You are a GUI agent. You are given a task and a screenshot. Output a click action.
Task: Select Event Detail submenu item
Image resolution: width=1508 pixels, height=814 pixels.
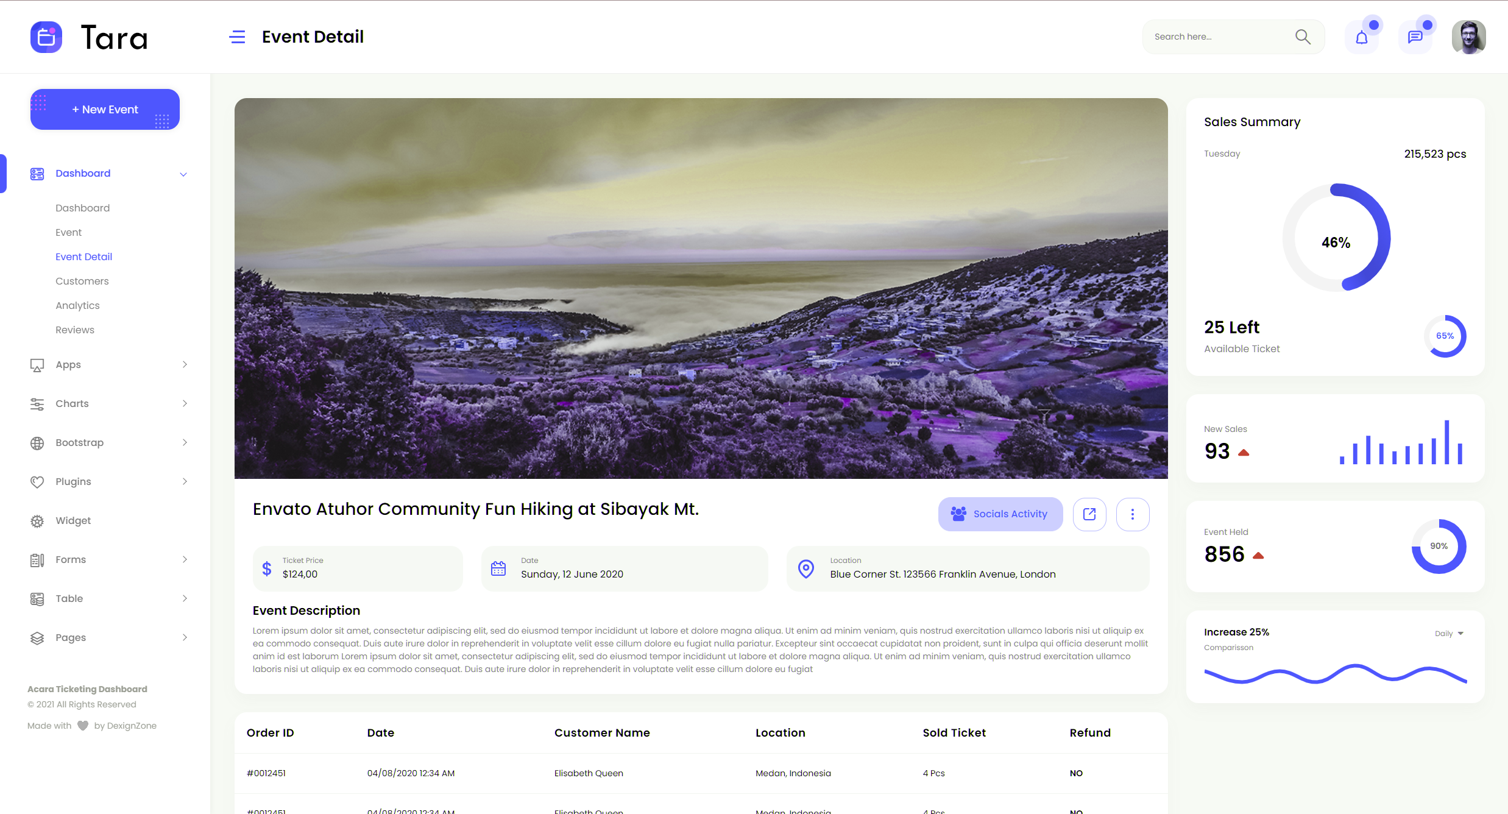pos(84,257)
